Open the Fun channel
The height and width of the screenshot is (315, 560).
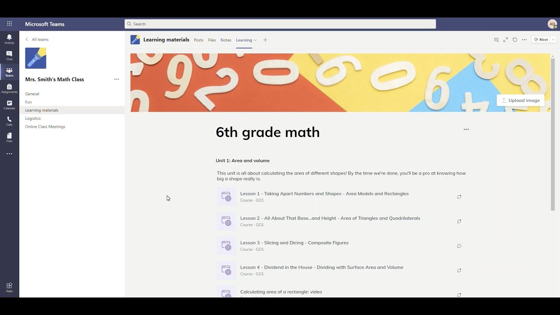tap(28, 102)
